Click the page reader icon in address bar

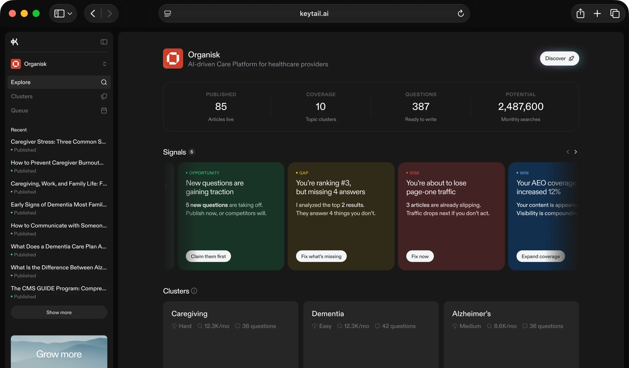(x=168, y=13)
